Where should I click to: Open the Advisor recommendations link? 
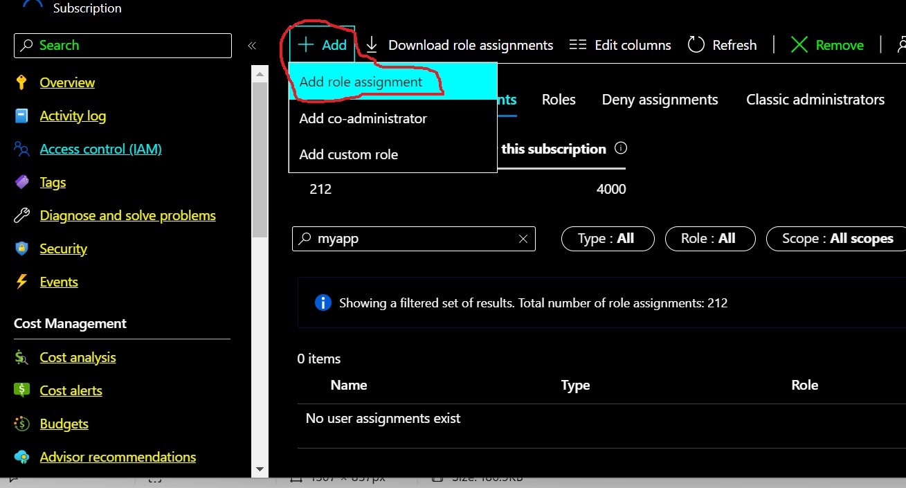point(118,457)
